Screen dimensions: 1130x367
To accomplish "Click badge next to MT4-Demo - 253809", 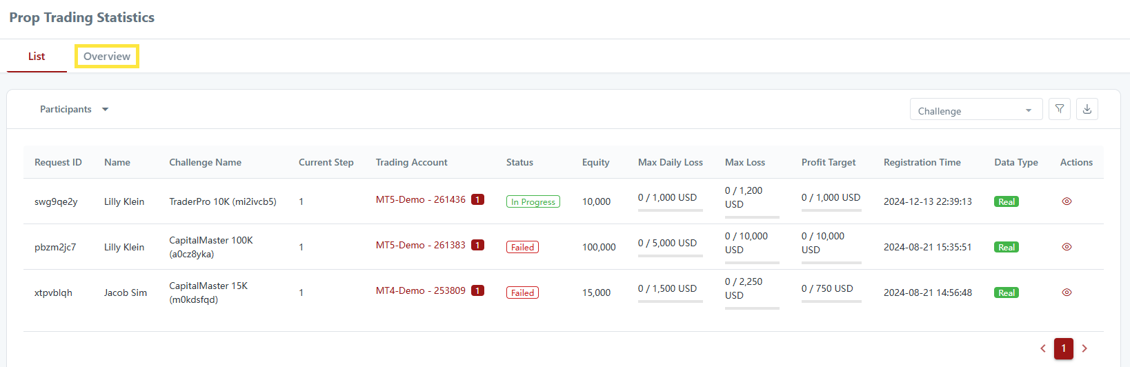I will tap(477, 290).
